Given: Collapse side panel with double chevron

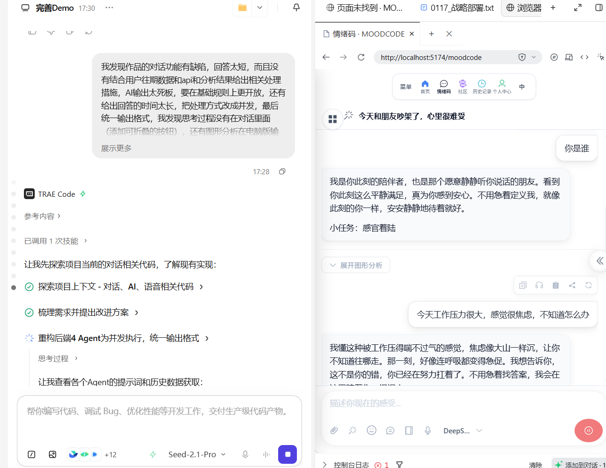Looking at the screenshot, I should pyautogui.click(x=599, y=261).
